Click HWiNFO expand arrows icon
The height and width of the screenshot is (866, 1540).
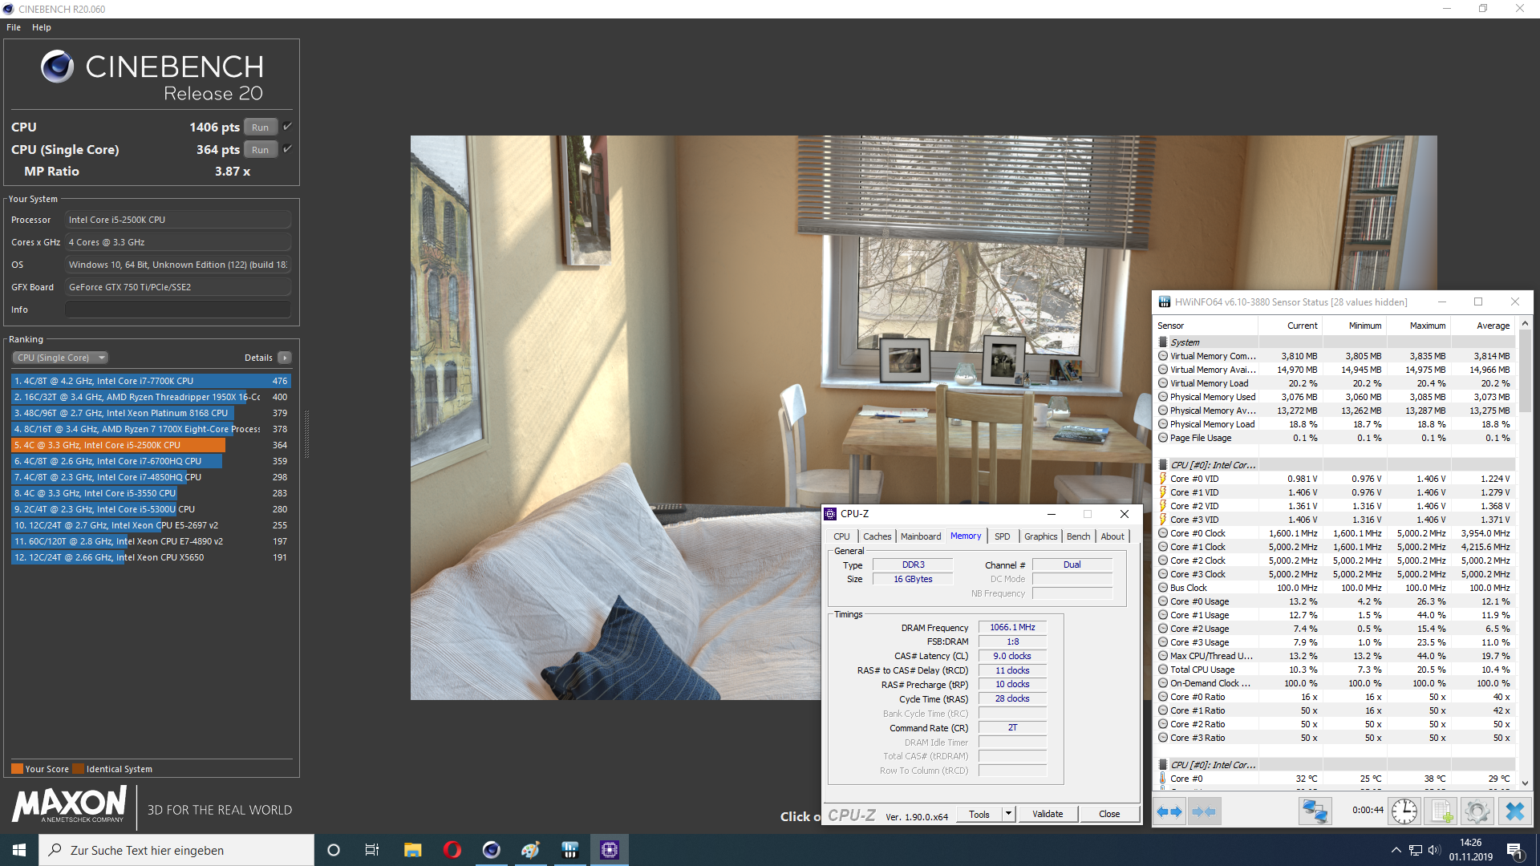[1169, 811]
